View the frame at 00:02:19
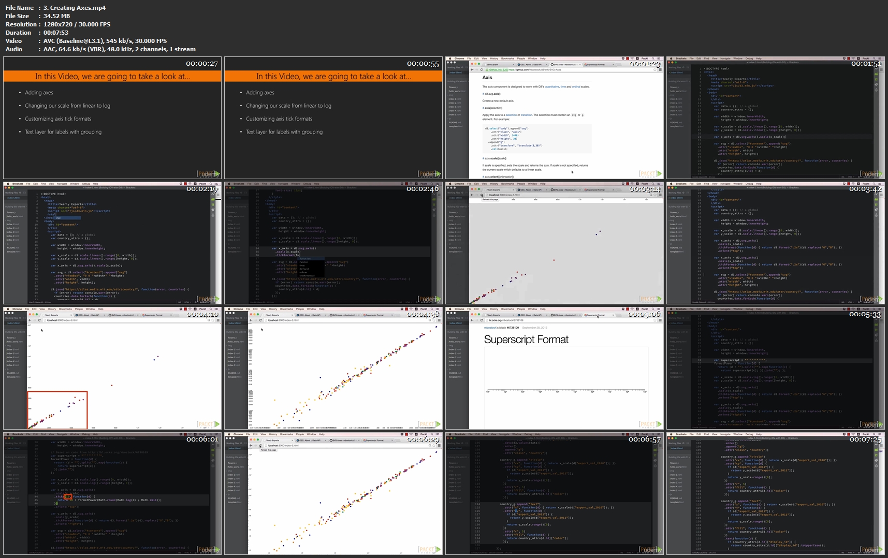This screenshot has width=888, height=558. [112, 243]
